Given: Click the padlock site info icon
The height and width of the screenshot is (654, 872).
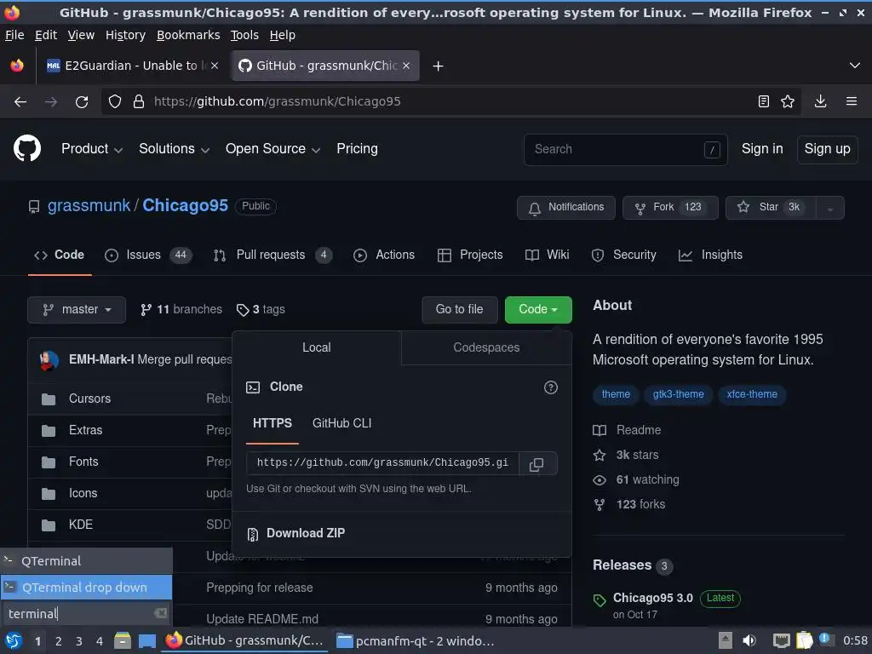Looking at the screenshot, I should [139, 102].
